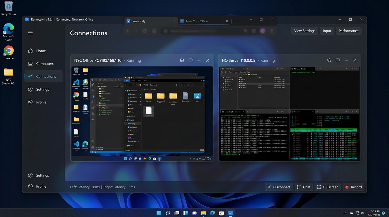389x217 pixels.
Task: Open Microsoft Edge from the taskbar
Action: pos(213,213)
